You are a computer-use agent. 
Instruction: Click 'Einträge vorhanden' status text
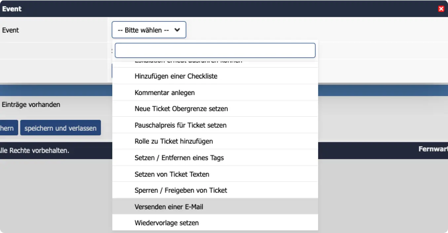[x=31, y=105]
